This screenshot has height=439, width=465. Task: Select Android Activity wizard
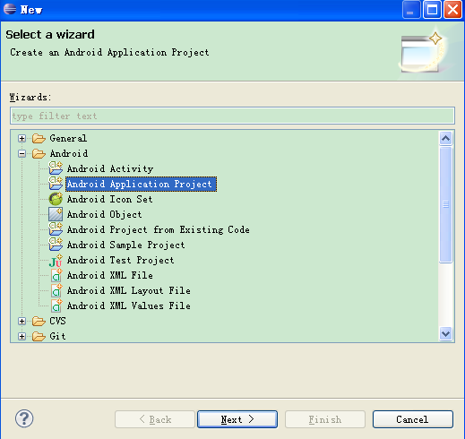pyautogui.click(x=110, y=168)
